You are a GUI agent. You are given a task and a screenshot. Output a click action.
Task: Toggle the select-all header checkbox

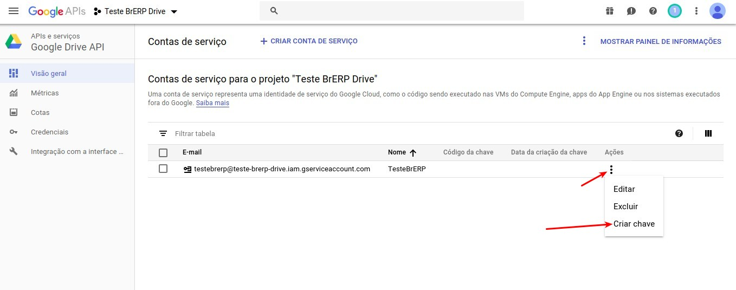point(163,153)
